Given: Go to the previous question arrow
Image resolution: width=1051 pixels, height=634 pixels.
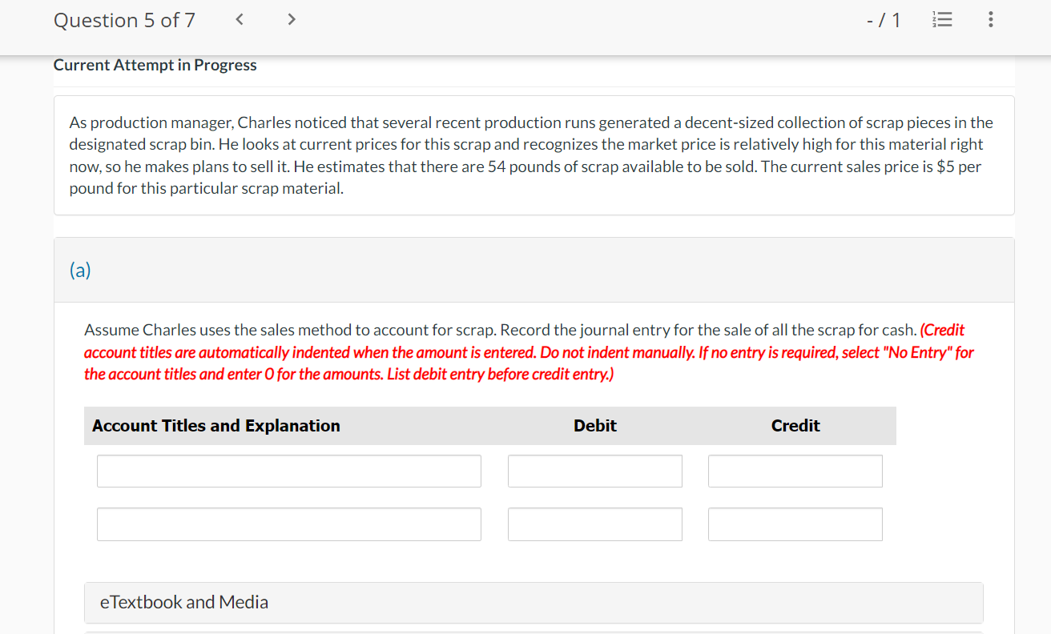Looking at the screenshot, I should [x=240, y=20].
